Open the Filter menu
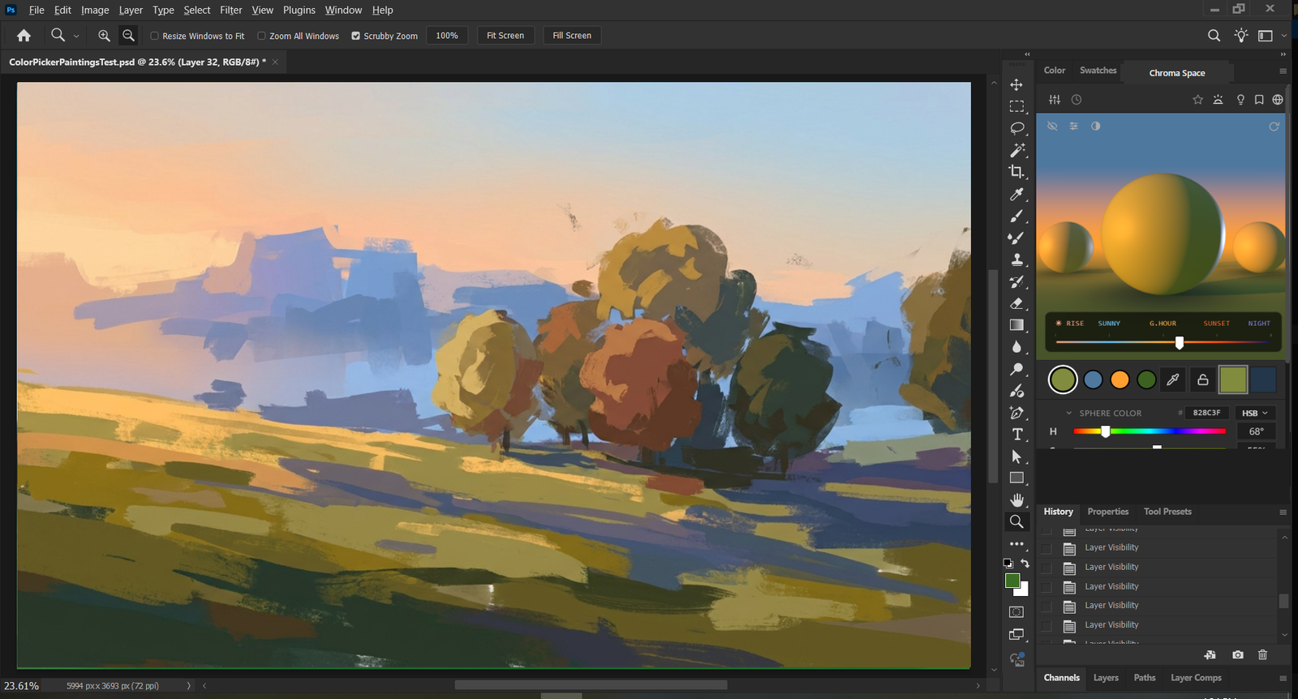1298x699 pixels. tap(231, 11)
